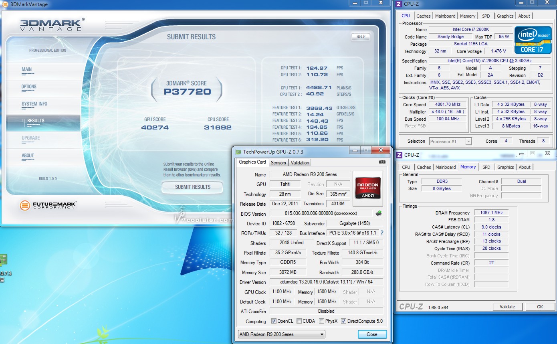Click the GPU-Z title bar icon

pos(238,152)
